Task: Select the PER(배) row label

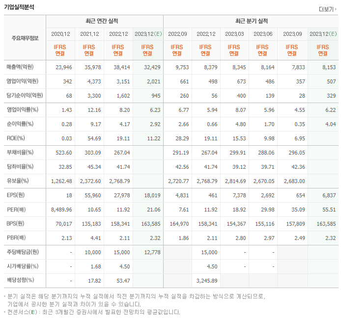Action: tap(16, 210)
